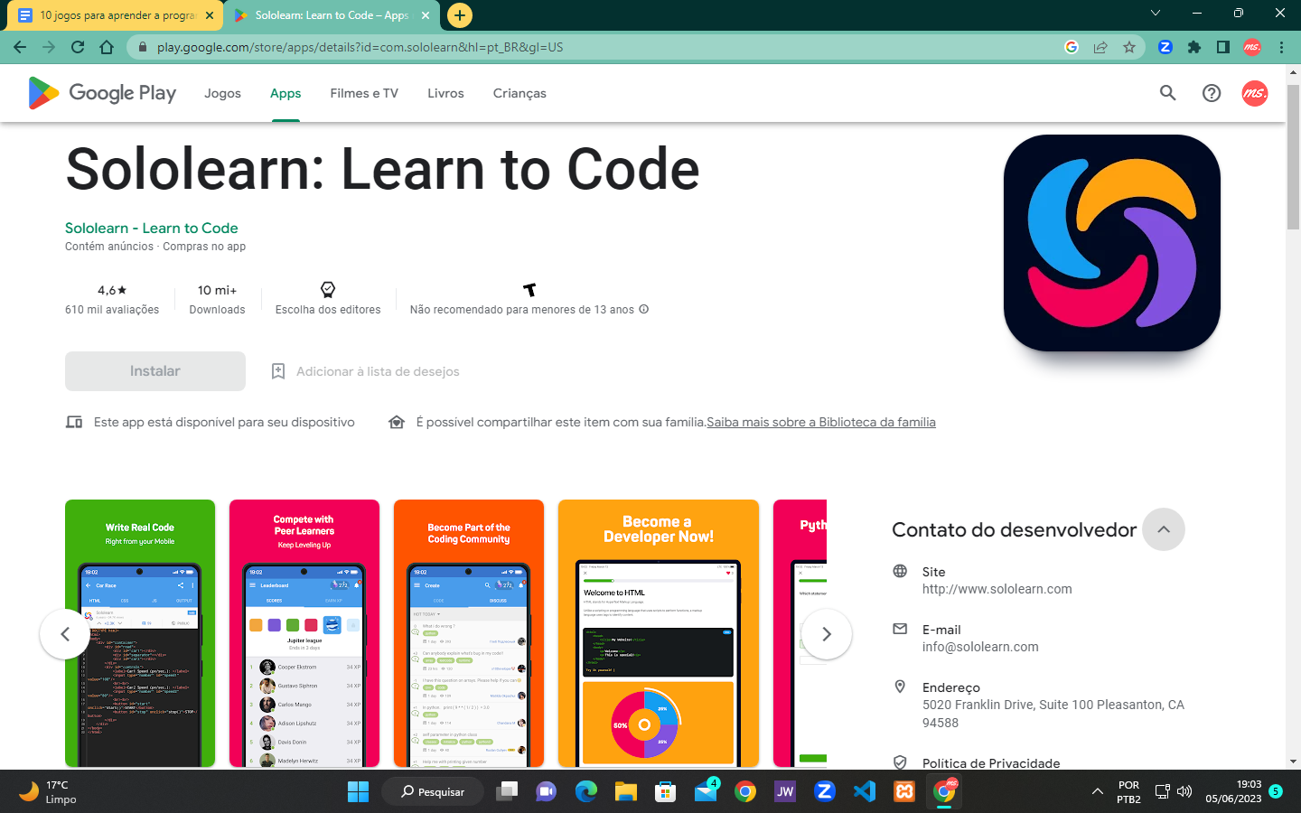The image size is (1301, 813).
Task: Show previous screenshots with left arrow
Action: click(65, 634)
